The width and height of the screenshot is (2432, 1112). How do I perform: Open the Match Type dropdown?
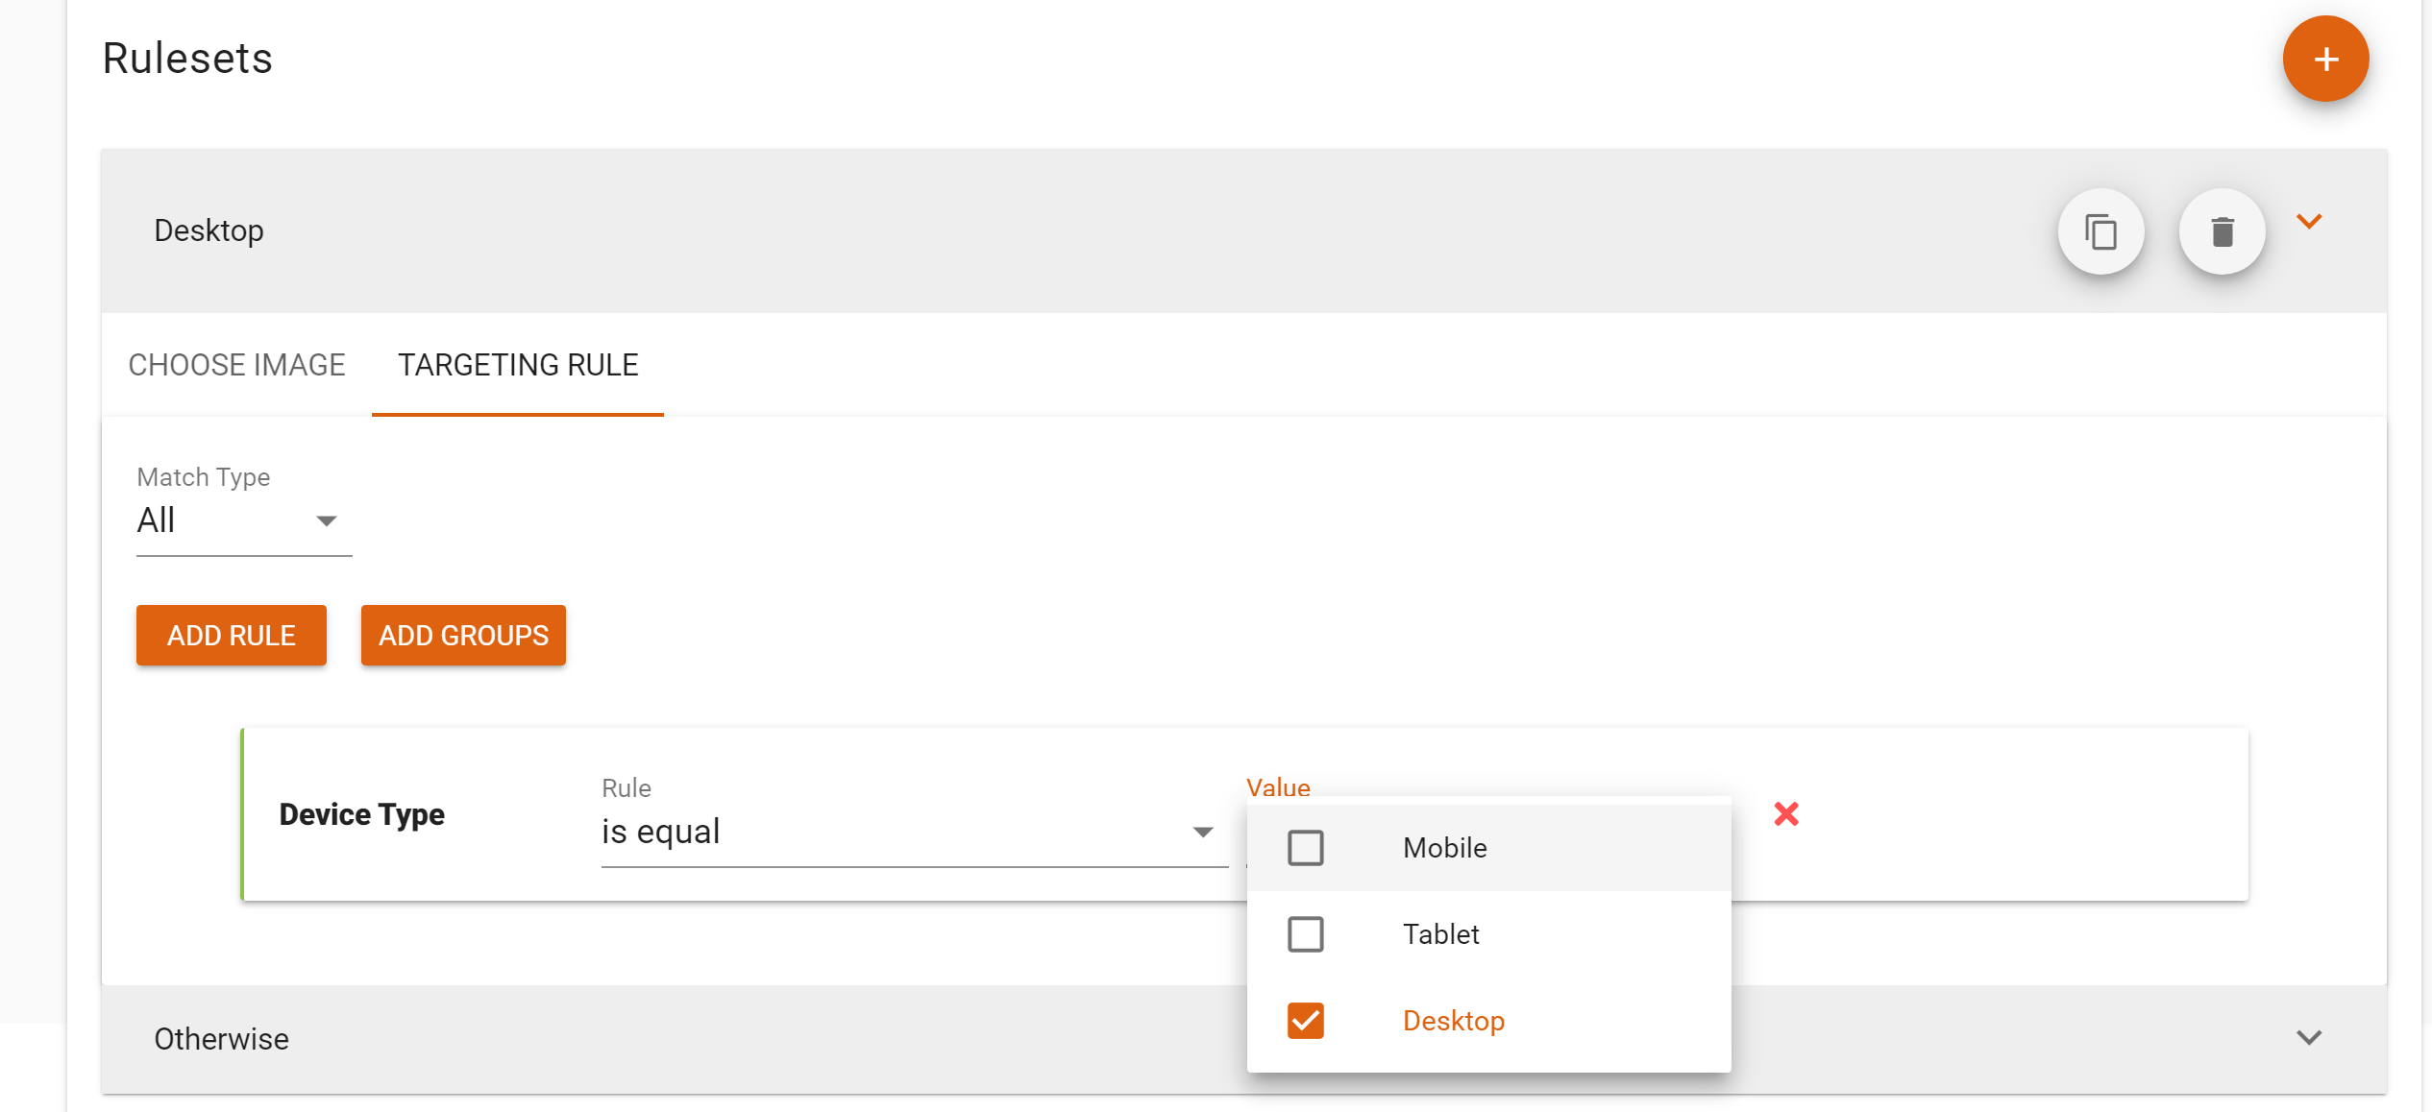[243, 520]
